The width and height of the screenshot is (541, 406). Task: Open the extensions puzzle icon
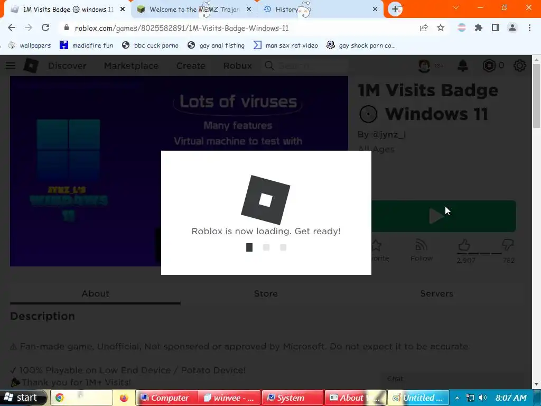(x=478, y=27)
